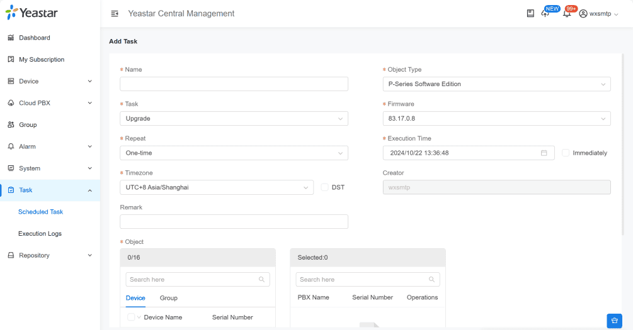Collapse the sidebar with the menu fold icon
The height and width of the screenshot is (330, 633).
click(x=115, y=14)
